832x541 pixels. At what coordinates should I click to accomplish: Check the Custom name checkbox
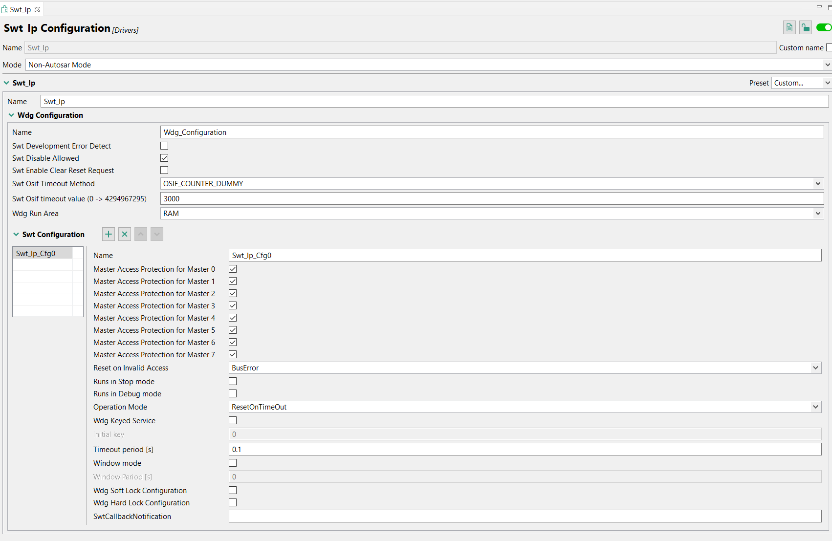(x=829, y=47)
